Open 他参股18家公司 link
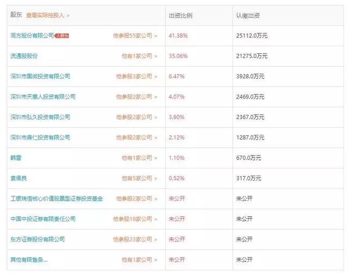Viewport: 348px width, 273px height. pyautogui.click(x=135, y=219)
